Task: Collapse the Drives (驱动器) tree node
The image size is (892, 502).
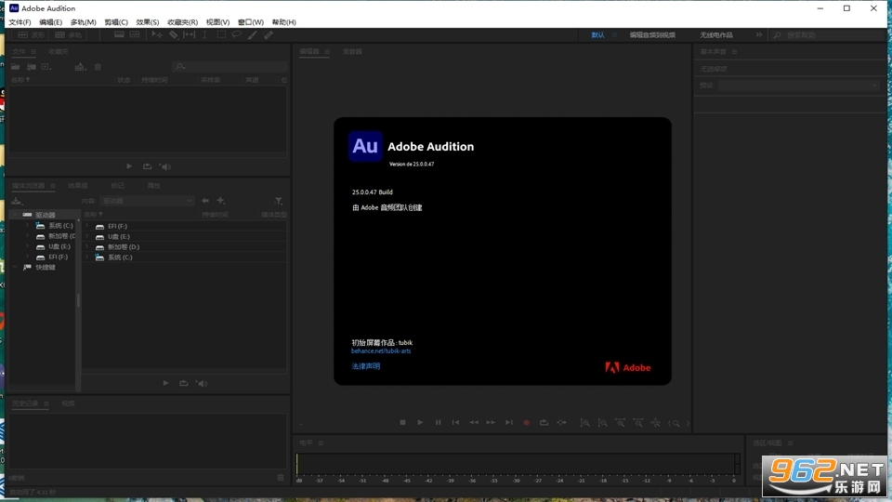Action: coord(16,215)
